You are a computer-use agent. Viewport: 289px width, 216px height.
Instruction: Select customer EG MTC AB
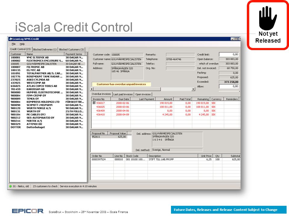[48, 70]
